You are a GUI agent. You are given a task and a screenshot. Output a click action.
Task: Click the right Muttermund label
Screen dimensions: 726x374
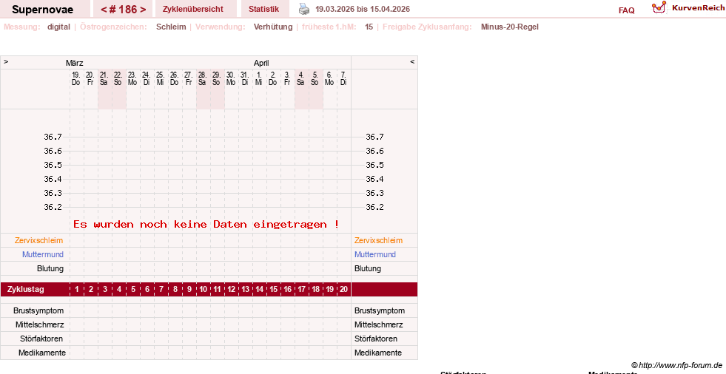(x=375, y=254)
